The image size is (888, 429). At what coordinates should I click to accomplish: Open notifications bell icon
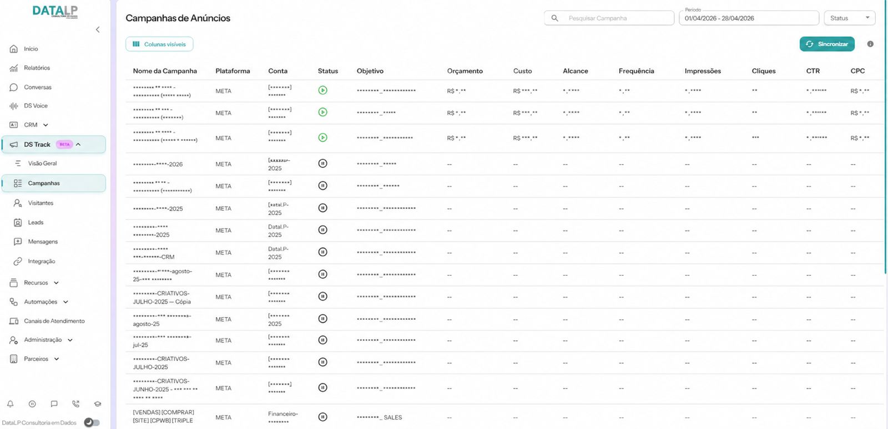click(10, 404)
